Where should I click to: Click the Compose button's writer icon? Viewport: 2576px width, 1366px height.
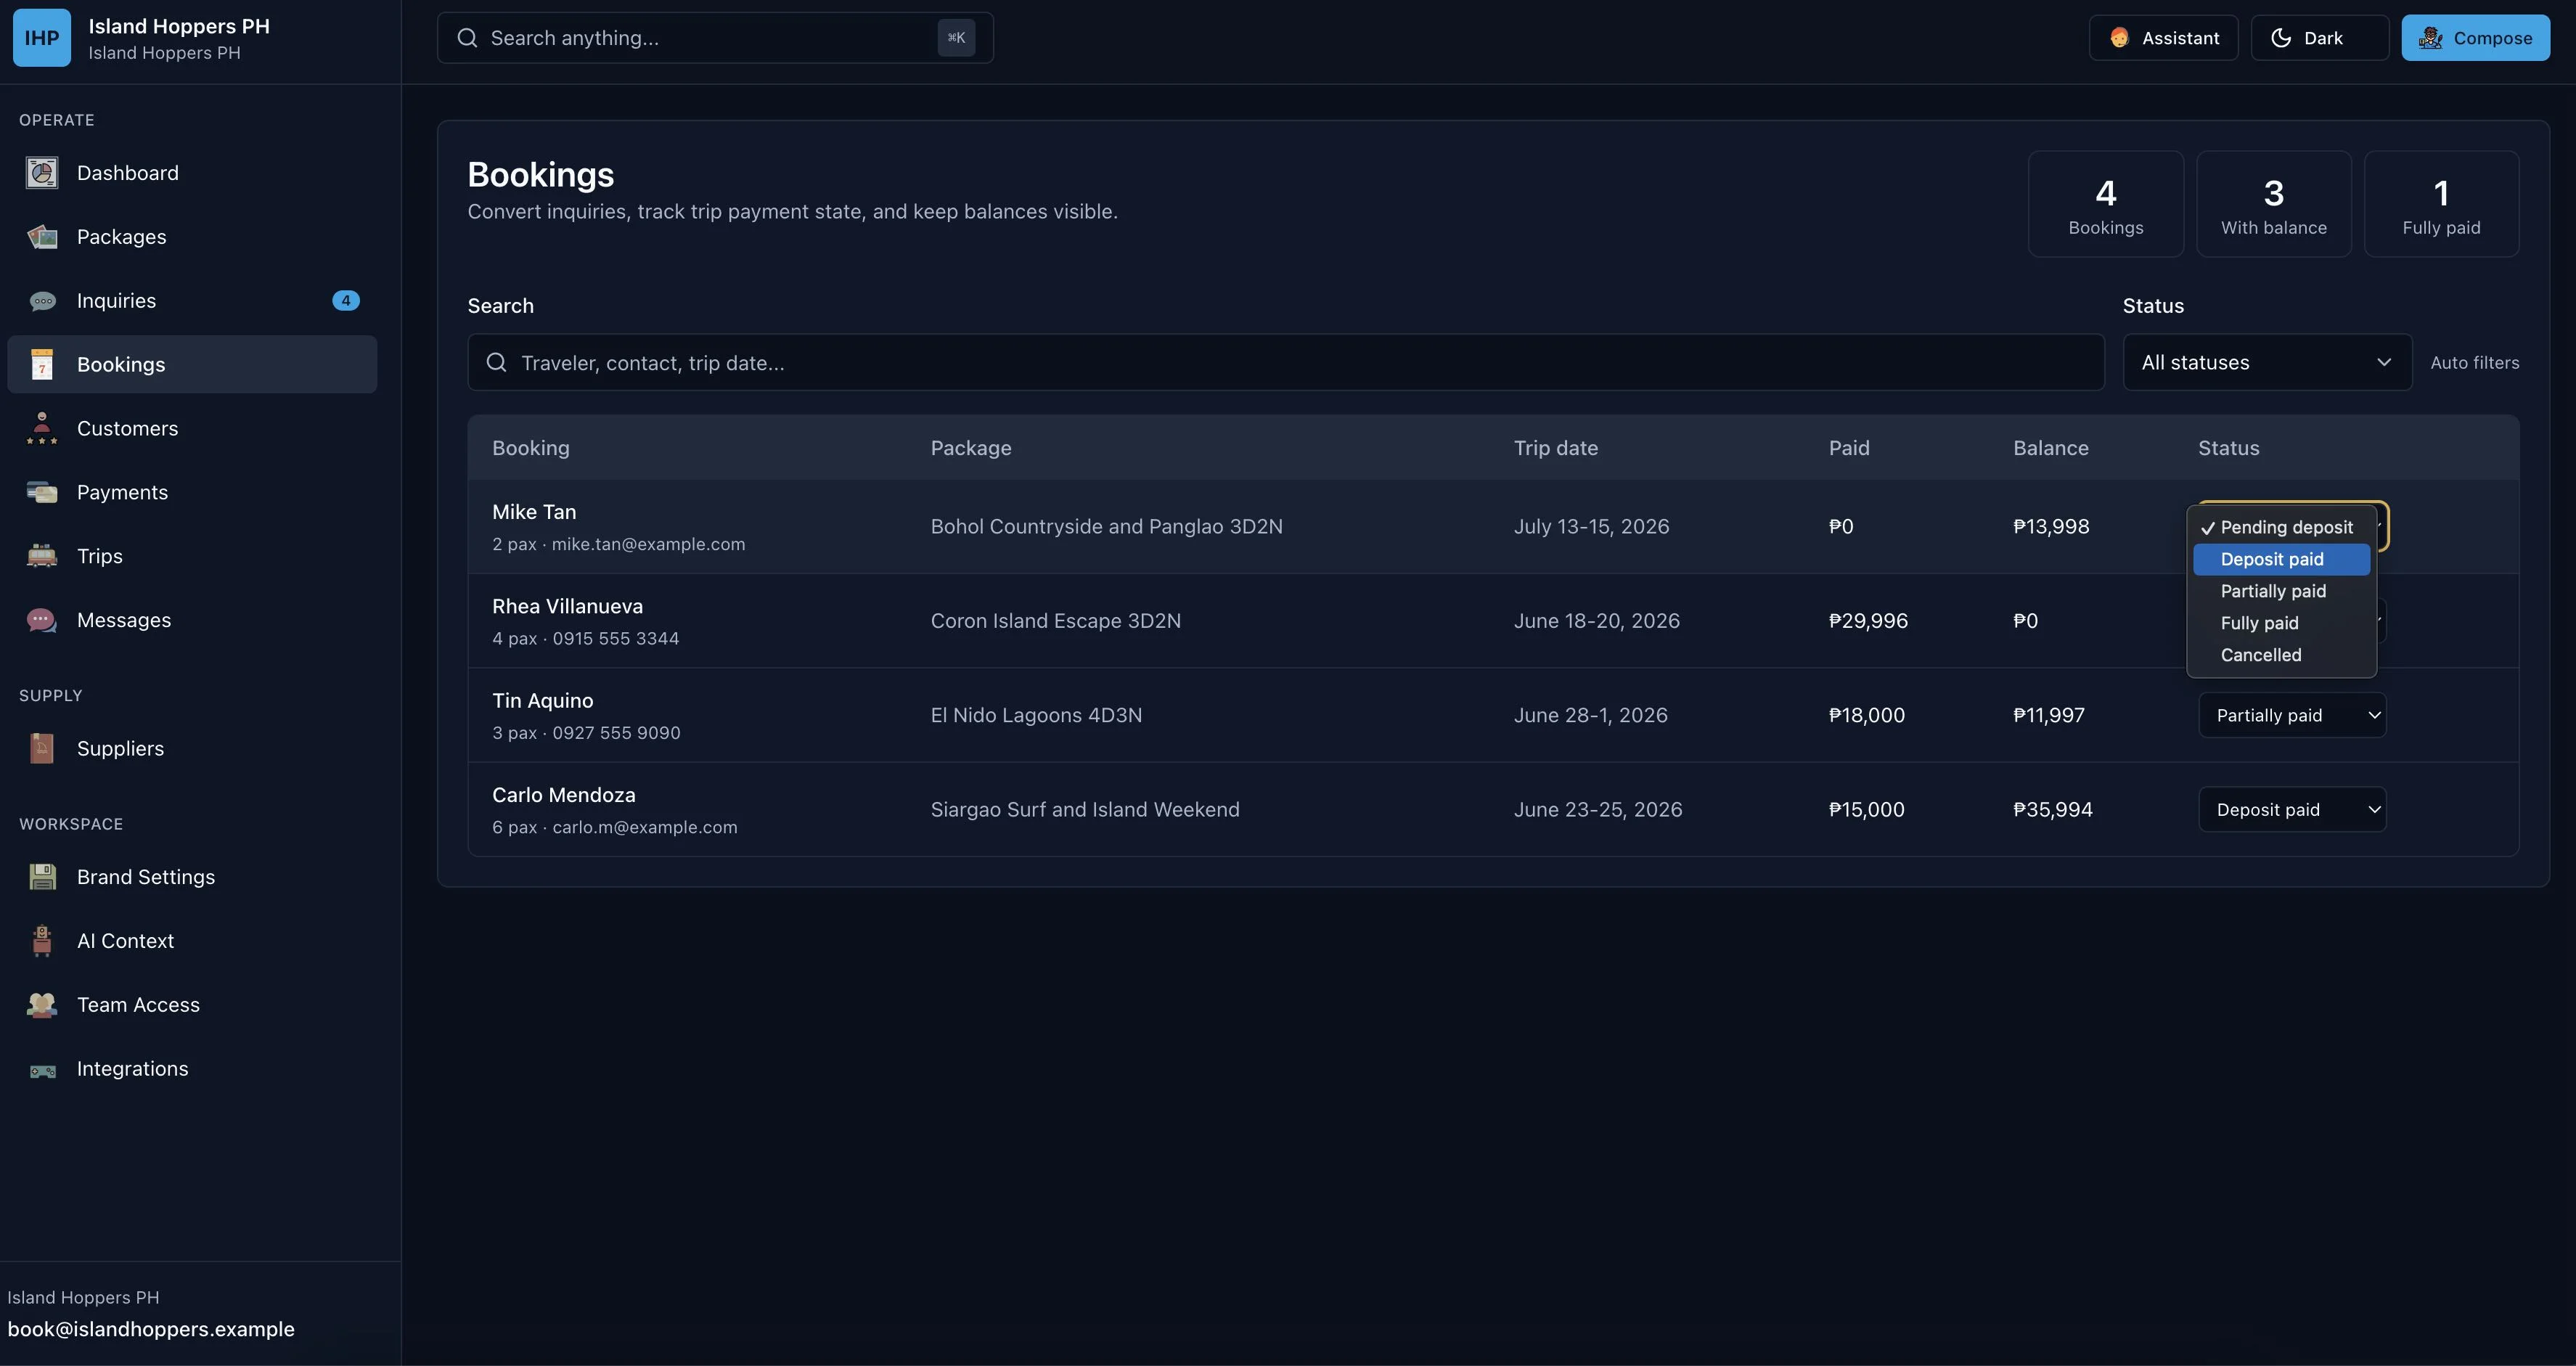click(x=2431, y=38)
